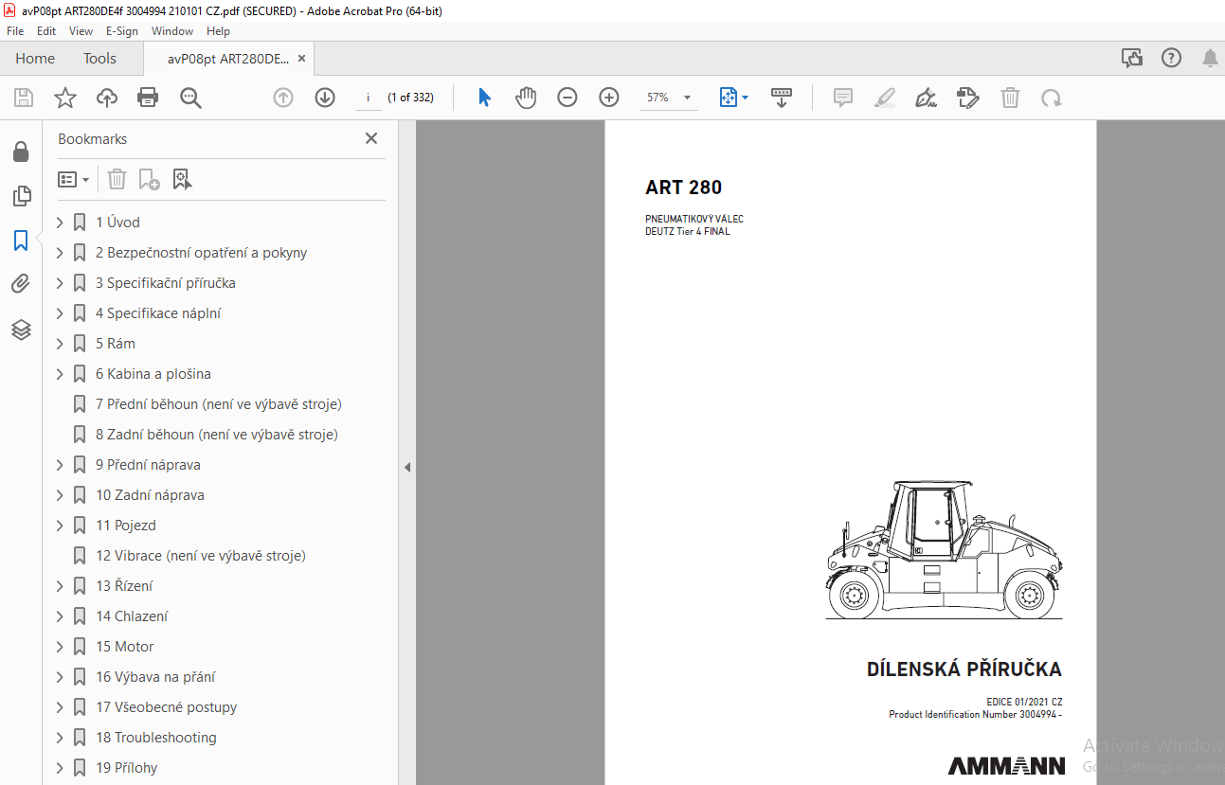Open the find text magnifier tool
The width and height of the screenshot is (1225, 785).
click(190, 98)
